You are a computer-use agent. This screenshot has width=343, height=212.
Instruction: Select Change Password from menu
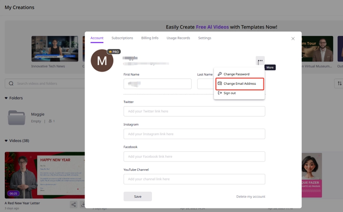tap(236, 74)
